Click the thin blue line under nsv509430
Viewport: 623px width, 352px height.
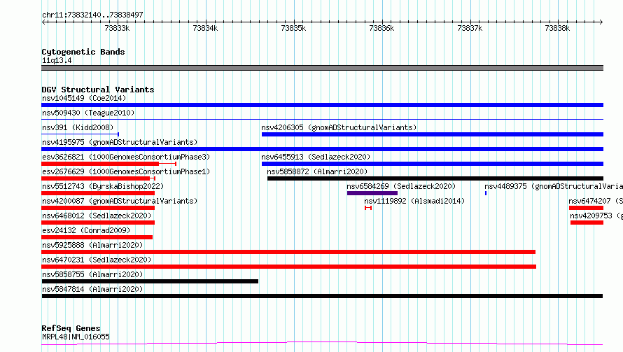(322, 119)
